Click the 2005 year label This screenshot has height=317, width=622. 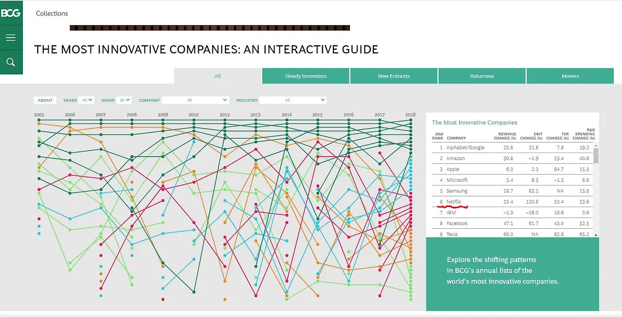coord(39,115)
